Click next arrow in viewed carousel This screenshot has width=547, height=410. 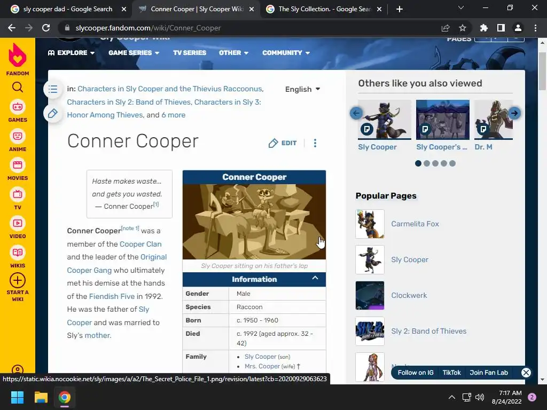(x=514, y=113)
